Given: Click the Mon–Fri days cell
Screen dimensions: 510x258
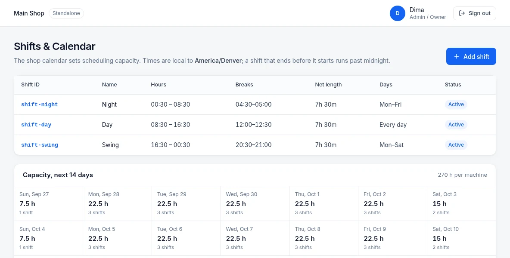Looking at the screenshot, I should click(390, 104).
